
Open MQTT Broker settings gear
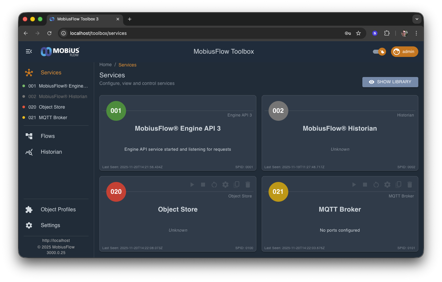click(387, 185)
